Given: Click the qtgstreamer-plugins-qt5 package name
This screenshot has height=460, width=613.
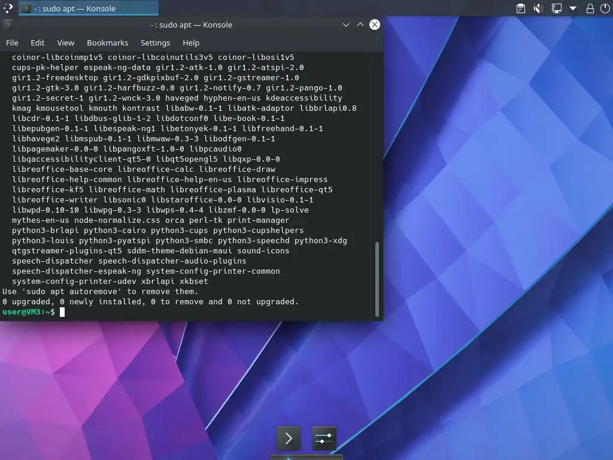Looking at the screenshot, I should pos(67,251).
